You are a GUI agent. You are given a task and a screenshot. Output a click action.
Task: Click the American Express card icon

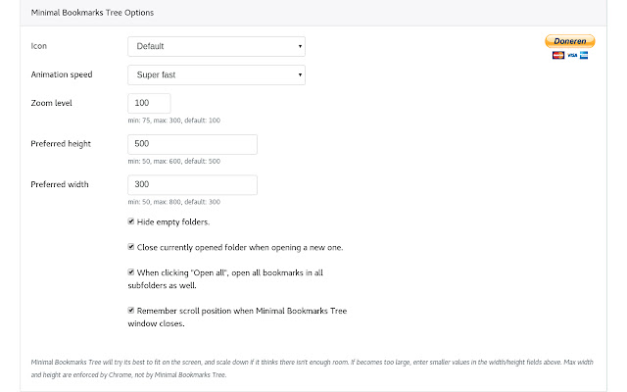point(583,55)
